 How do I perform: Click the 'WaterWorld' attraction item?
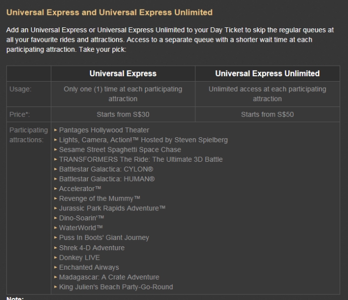click(81, 227)
